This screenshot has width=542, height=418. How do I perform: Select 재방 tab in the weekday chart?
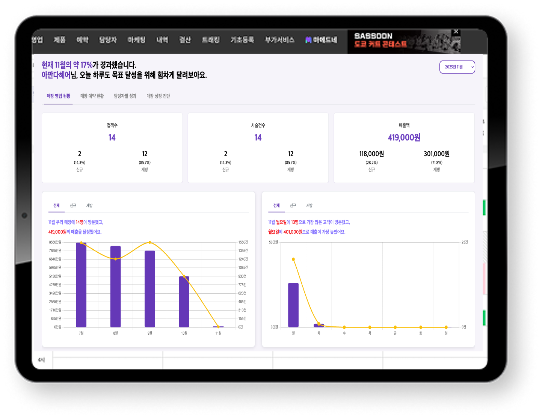[309, 205]
